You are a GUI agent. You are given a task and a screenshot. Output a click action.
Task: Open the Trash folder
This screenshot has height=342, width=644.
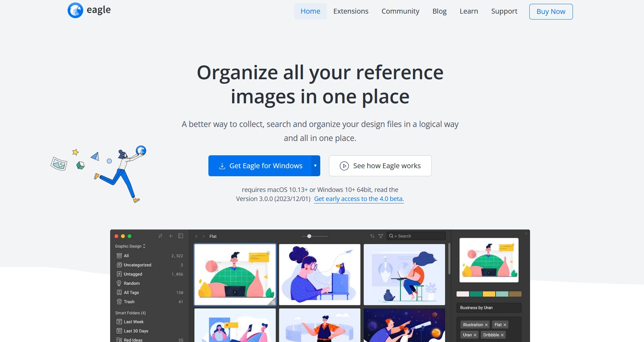tap(149, 302)
